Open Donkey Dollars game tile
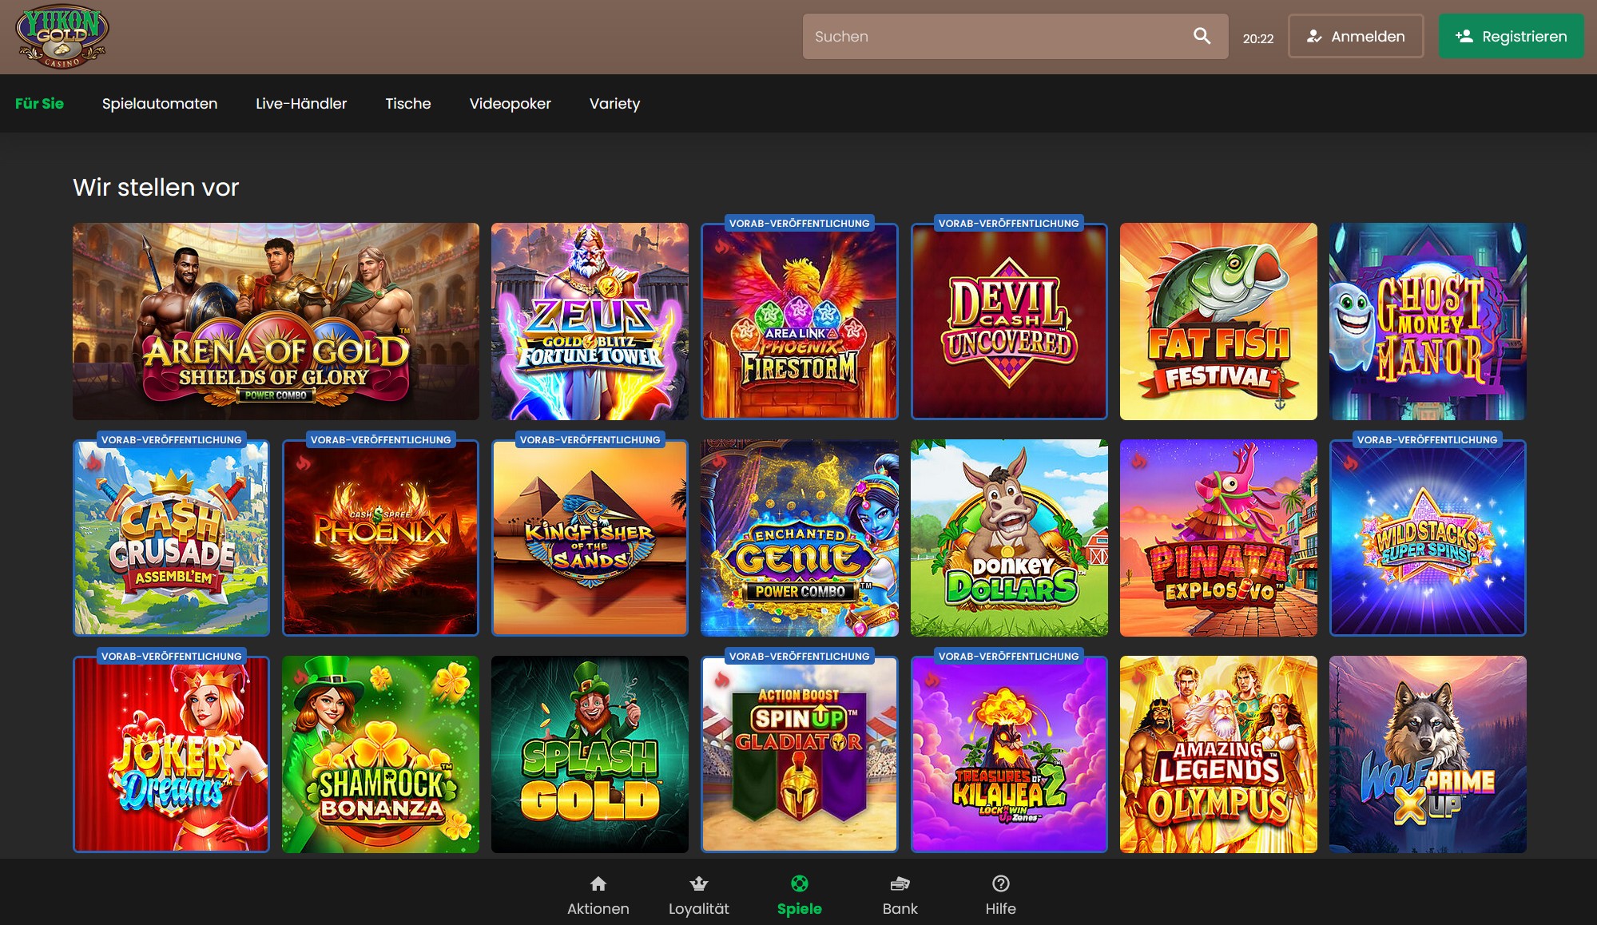 1009,538
